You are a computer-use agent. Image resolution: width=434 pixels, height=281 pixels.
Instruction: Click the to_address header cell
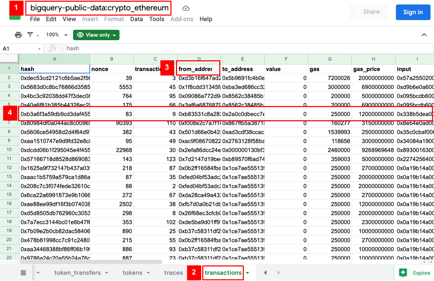242,69
